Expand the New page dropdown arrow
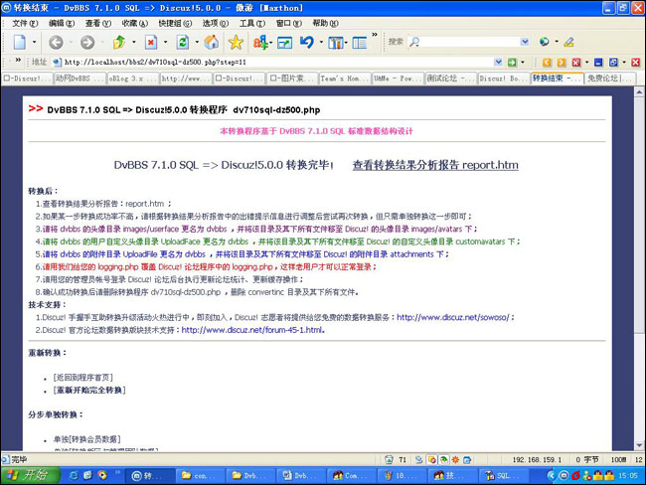Screen dimensions: 646x485 click(34, 42)
